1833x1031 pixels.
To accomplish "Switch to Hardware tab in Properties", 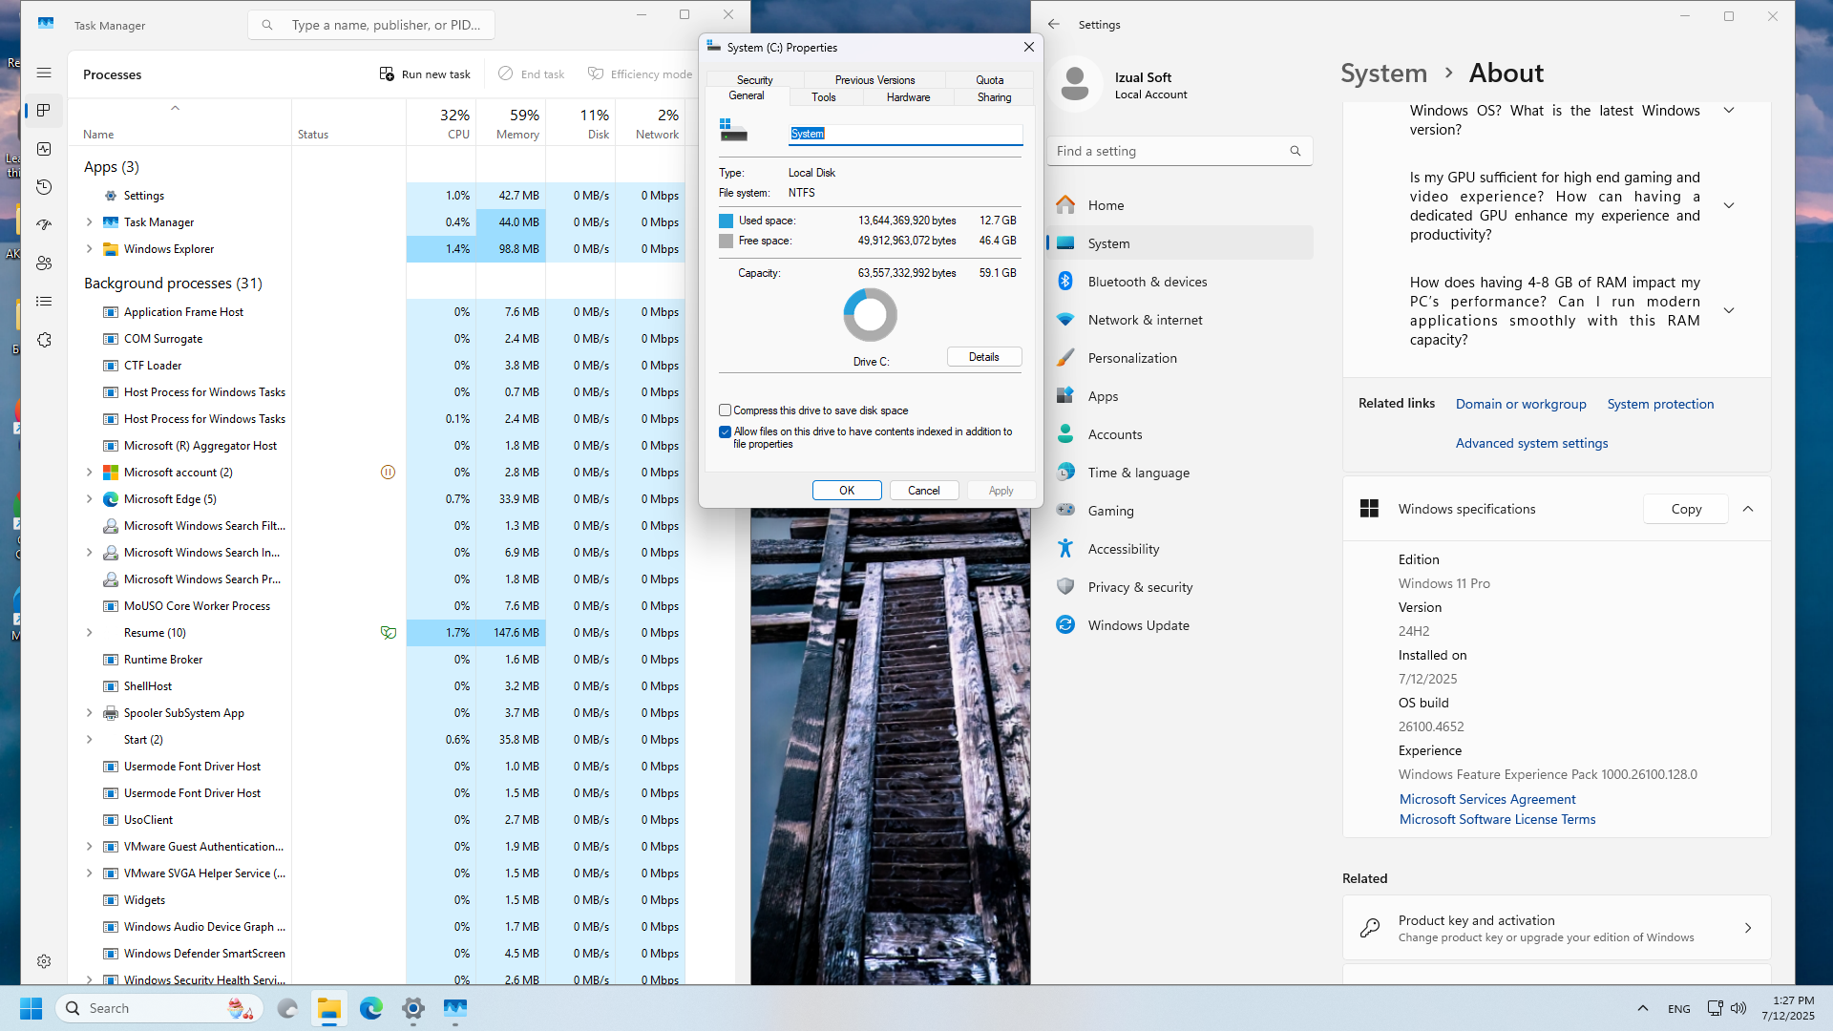I will pos(908,97).
